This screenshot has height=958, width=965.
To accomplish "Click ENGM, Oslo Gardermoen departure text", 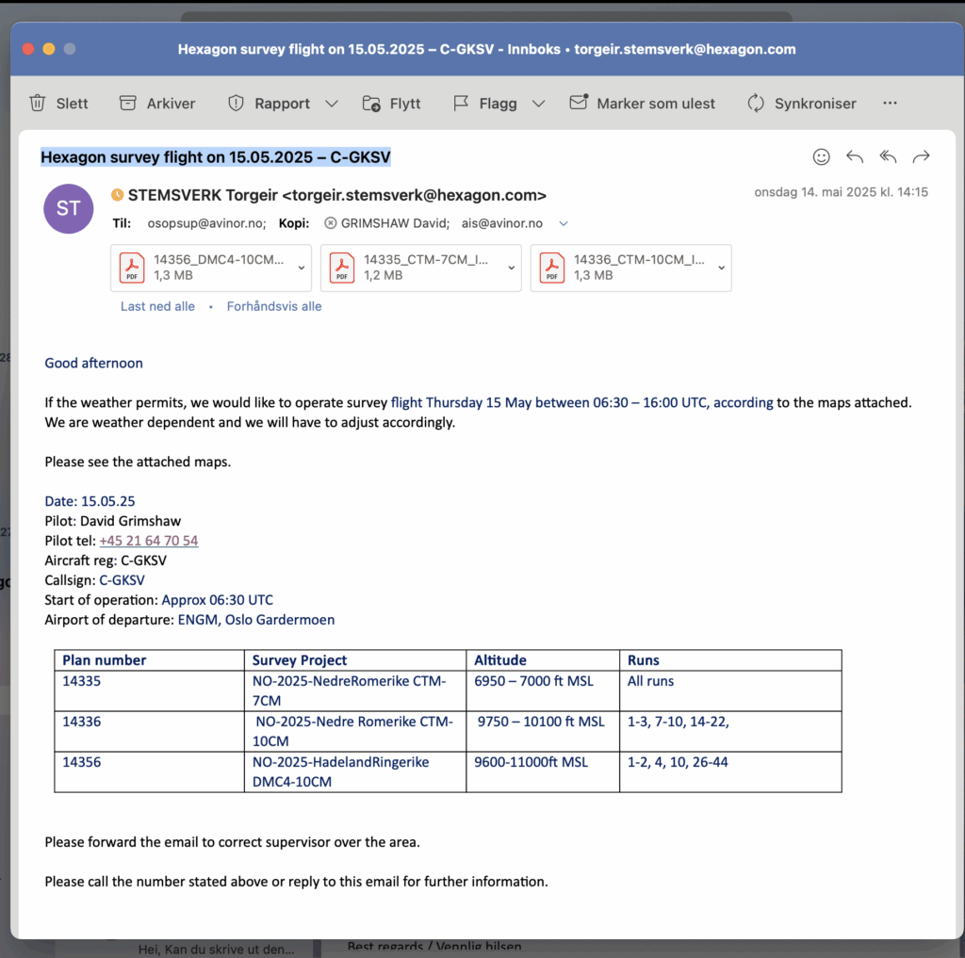I will (256, 620).
